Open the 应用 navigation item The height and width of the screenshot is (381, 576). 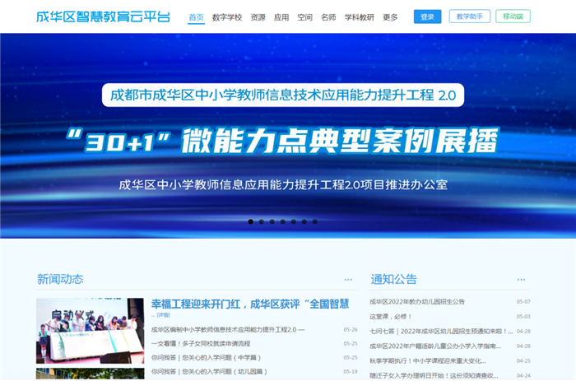[x=281, y=17]
